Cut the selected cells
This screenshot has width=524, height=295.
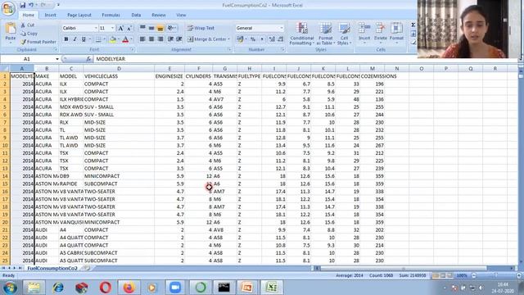(x=28, y=25)
